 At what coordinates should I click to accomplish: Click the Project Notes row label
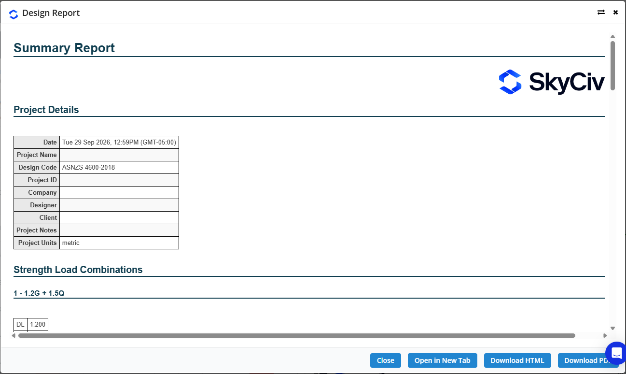[x=37, y=230]
